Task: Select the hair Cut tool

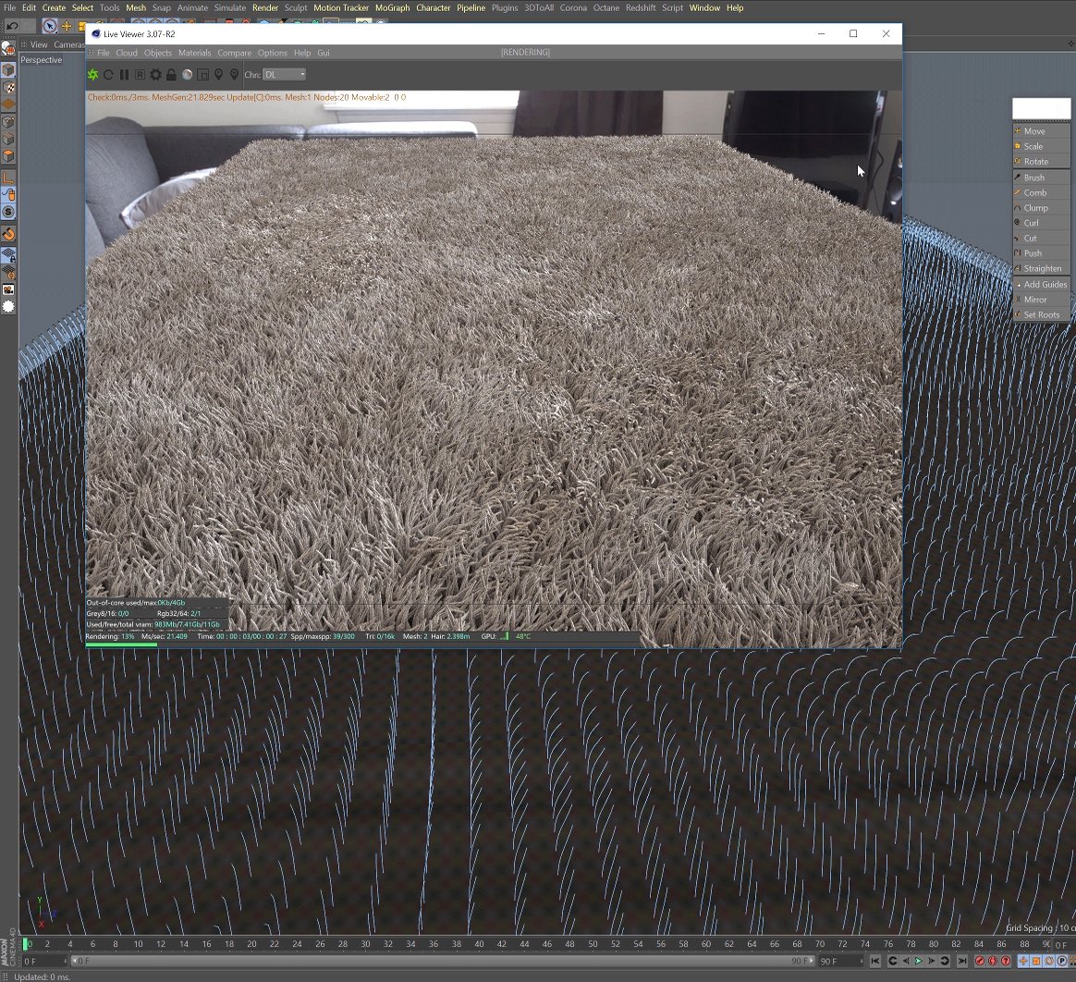Action: [1041, 239]
